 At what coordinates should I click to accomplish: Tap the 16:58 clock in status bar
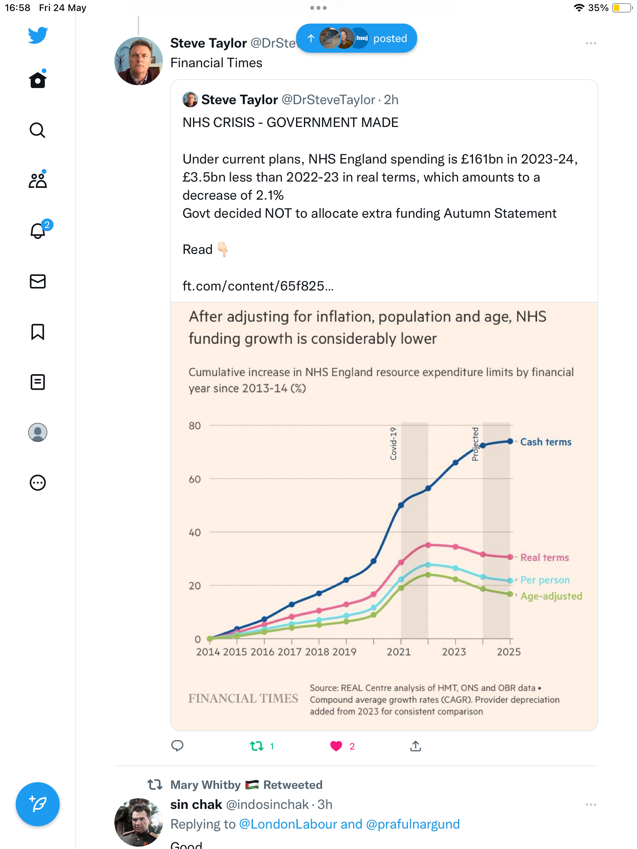point(17,7)
